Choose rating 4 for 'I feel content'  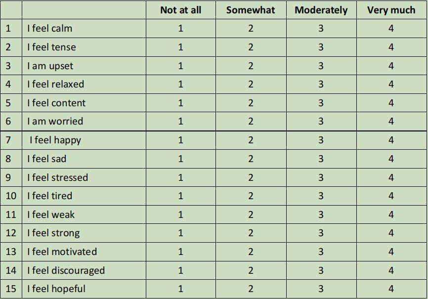tap(391, 103)
